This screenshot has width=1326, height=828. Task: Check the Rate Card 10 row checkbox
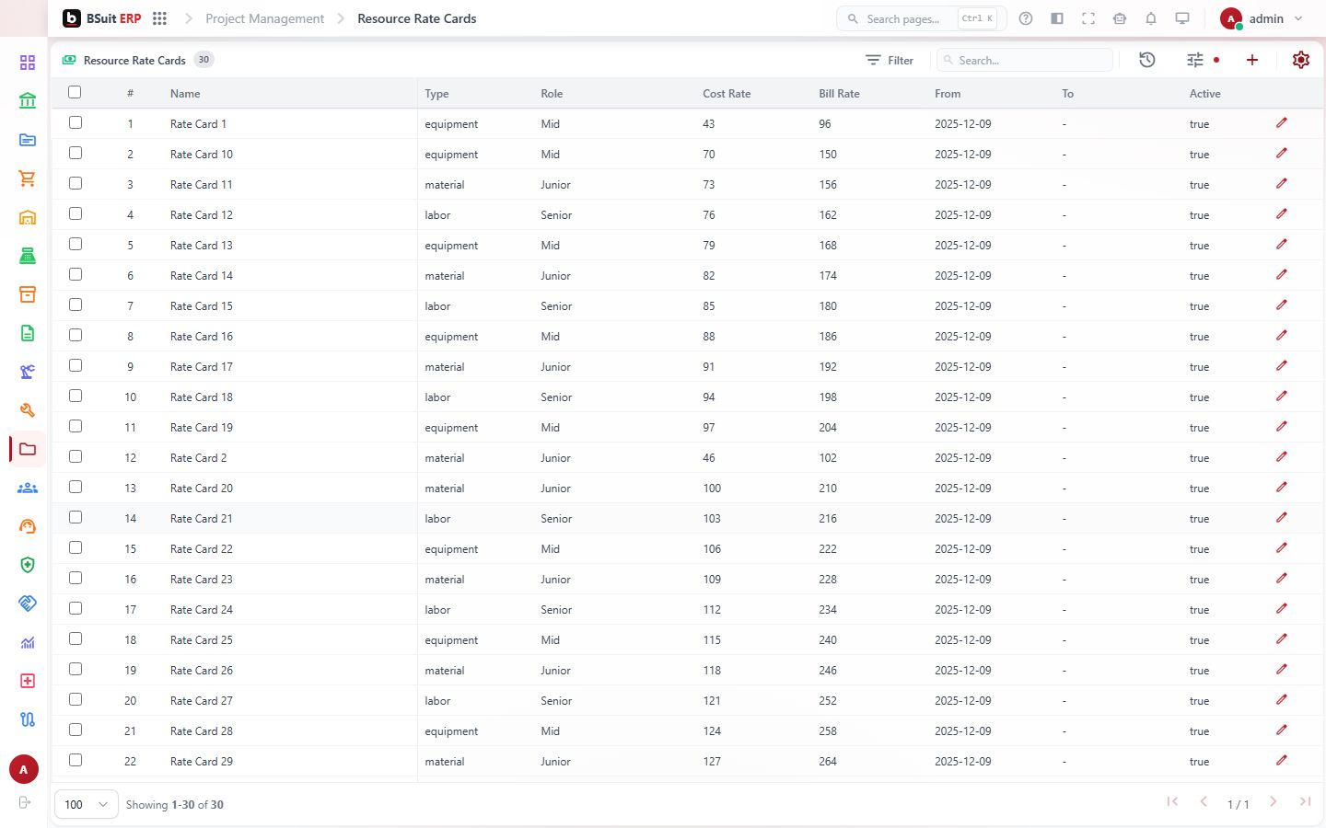[76, 153]
